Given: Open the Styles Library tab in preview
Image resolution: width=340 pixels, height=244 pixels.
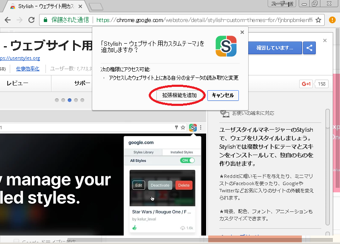Looking at the screenshot, I should [x=143, y=152].
